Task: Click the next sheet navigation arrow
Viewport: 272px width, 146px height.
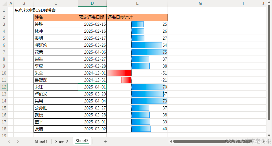Action: click(18, 142)
